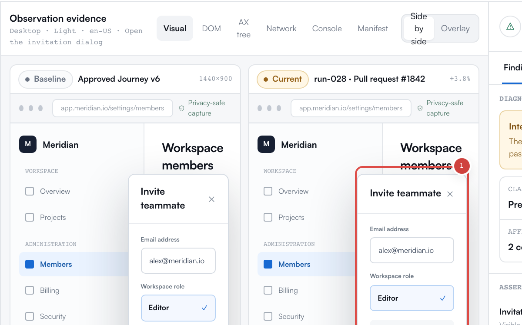Click the Meridian logo in Current pane

(x=266, y=144)
